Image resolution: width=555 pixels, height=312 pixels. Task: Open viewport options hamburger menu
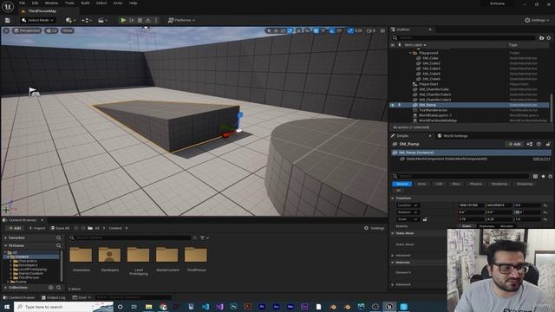(6, 31)
